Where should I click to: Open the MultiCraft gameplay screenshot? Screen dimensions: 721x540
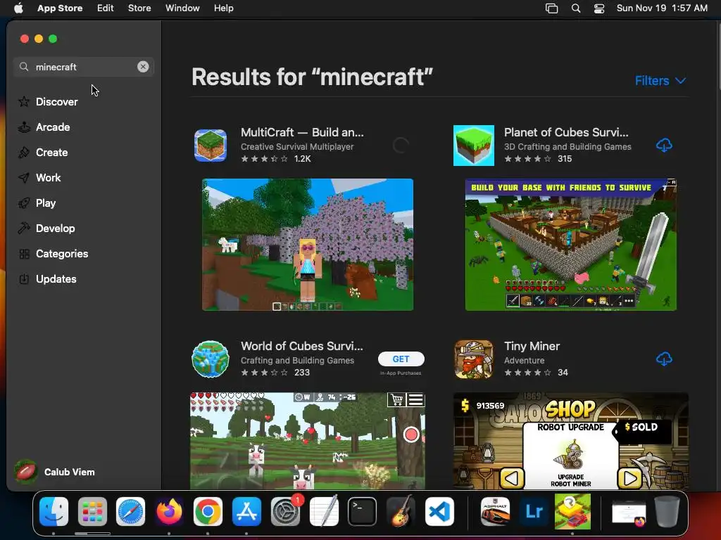(308, 245)
